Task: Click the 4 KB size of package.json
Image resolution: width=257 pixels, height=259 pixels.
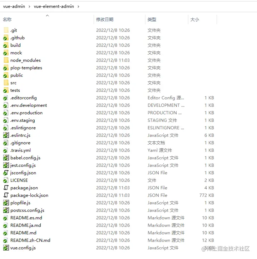Action: pyautogui.click(x=209, y=188)
